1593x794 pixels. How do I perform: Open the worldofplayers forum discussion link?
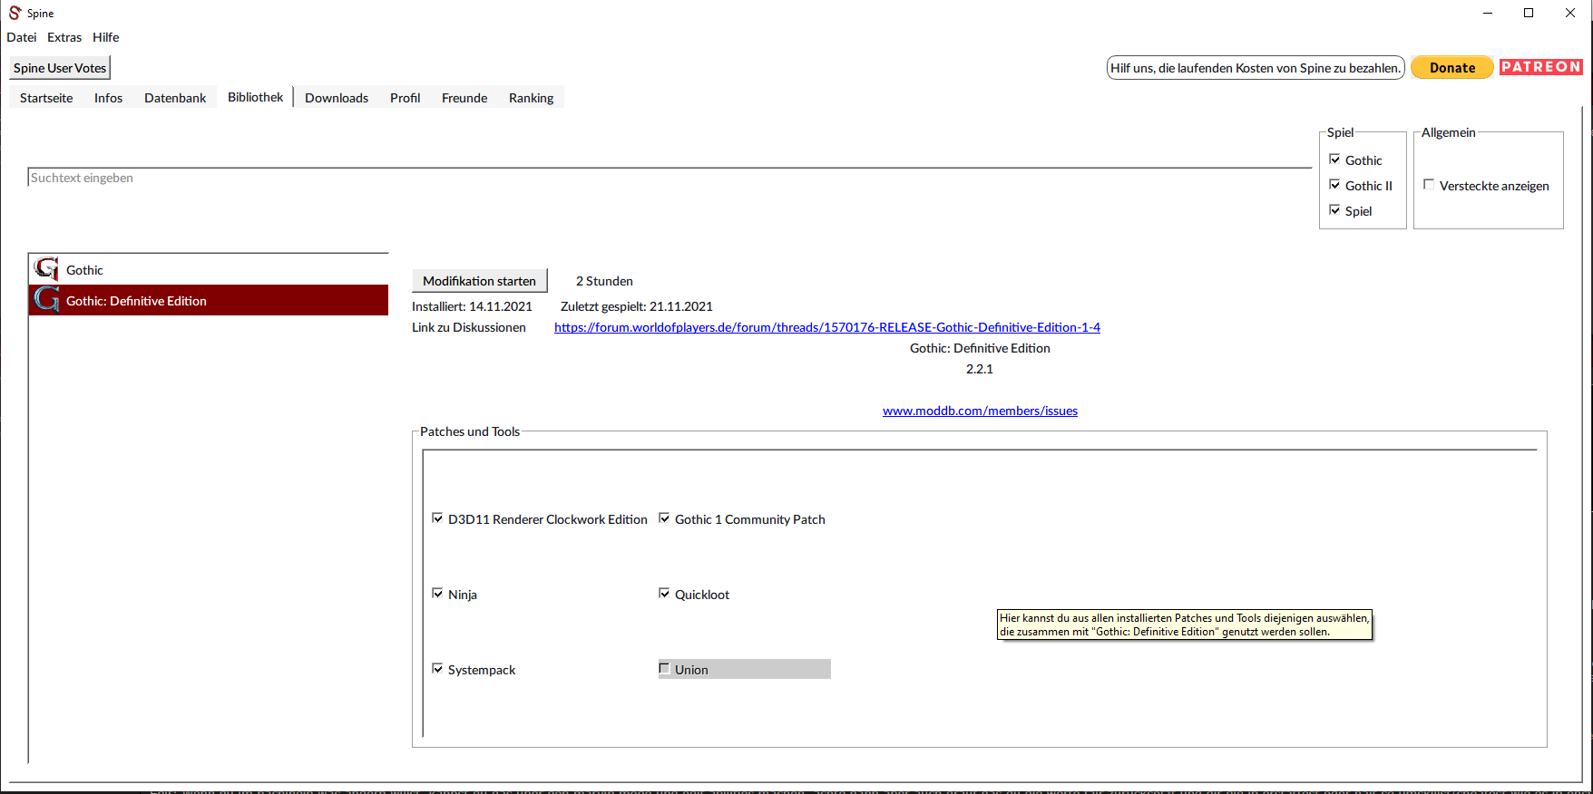coord(827,327)
